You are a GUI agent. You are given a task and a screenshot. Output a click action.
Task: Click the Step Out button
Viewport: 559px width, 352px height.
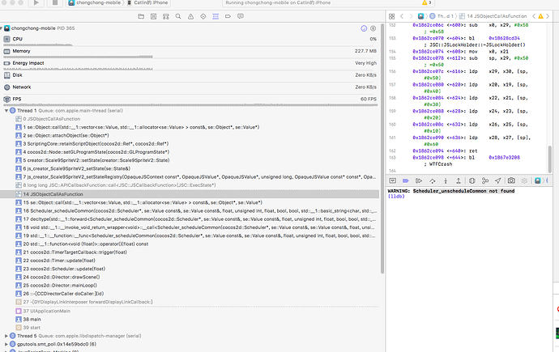(459, 180)
